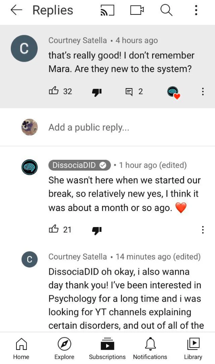Screen dimensions: 215x364
Task: Dislike Courtney Satella's top comment
Action: [x=97, y=92]
